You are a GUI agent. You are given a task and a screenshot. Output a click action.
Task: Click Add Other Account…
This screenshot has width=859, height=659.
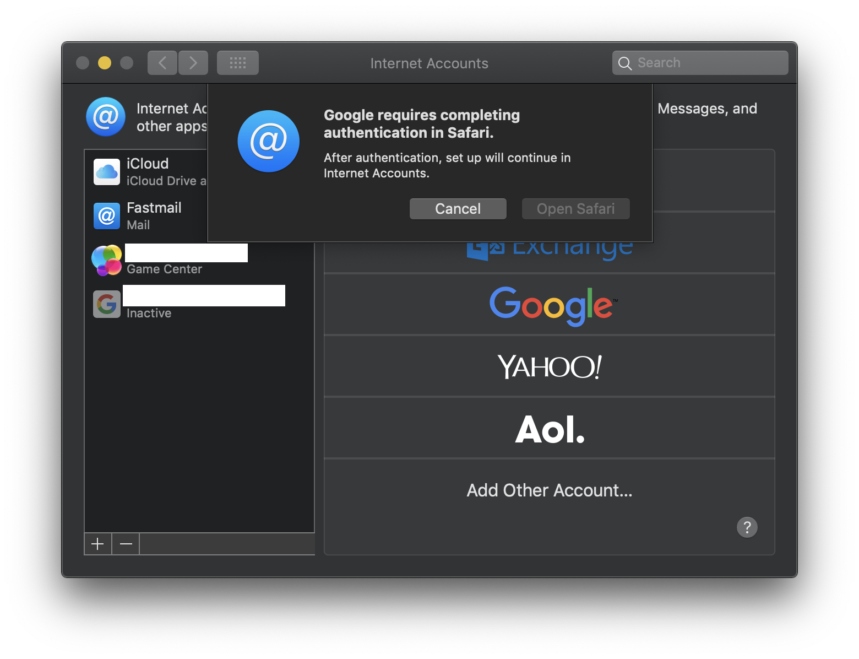550,490
